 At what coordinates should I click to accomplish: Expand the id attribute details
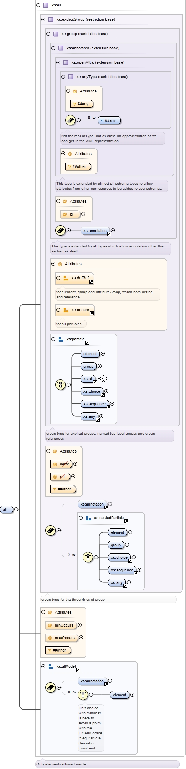[83, 214]
